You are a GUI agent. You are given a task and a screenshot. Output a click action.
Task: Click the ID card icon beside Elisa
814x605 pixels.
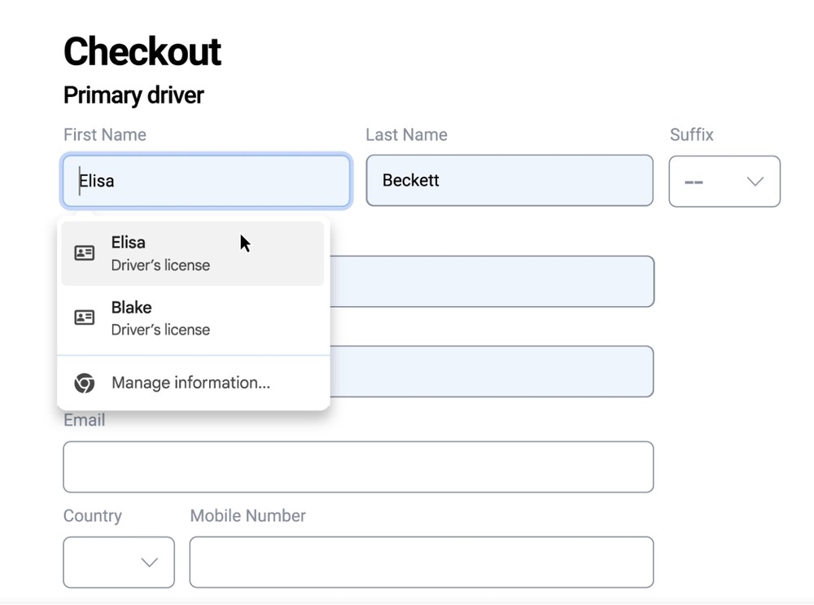(85, 253)
